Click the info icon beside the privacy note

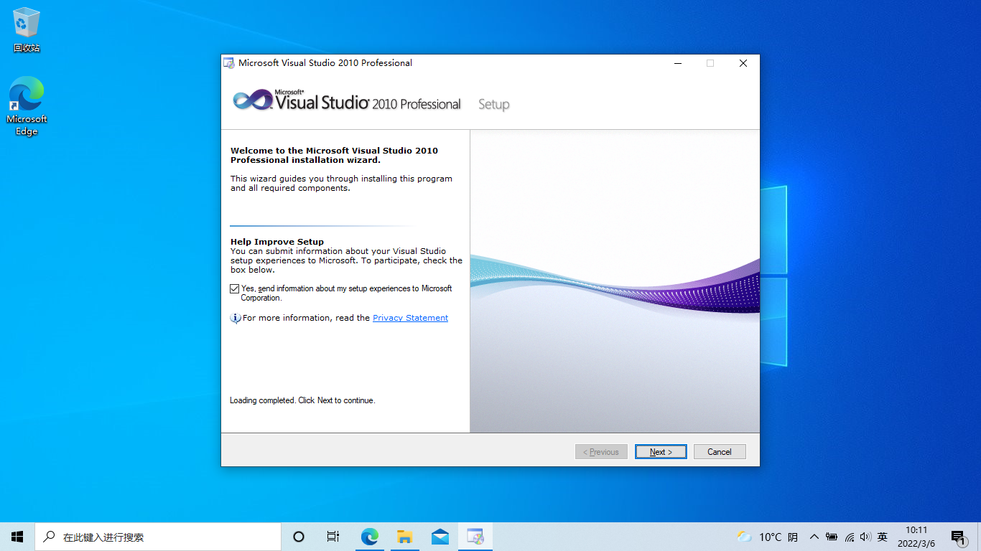point(236,318)
